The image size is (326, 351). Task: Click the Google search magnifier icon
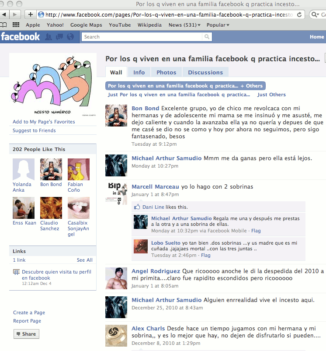pyautogui.click(x=315, y=15)
